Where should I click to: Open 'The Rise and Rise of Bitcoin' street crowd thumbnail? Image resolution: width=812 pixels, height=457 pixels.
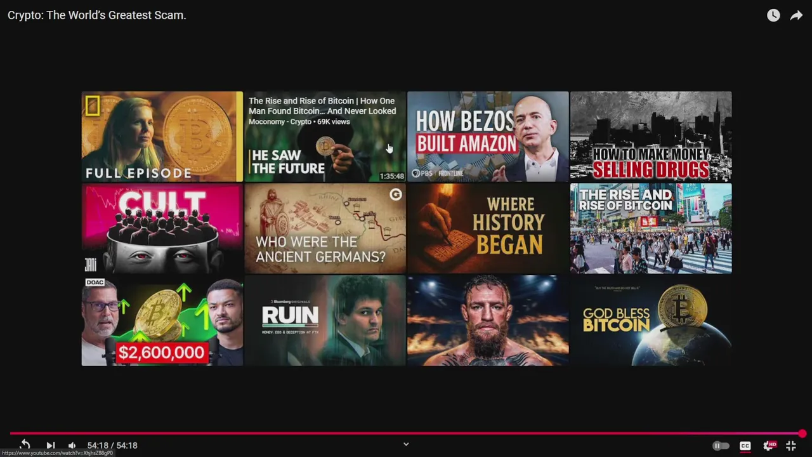click(651, 228)
